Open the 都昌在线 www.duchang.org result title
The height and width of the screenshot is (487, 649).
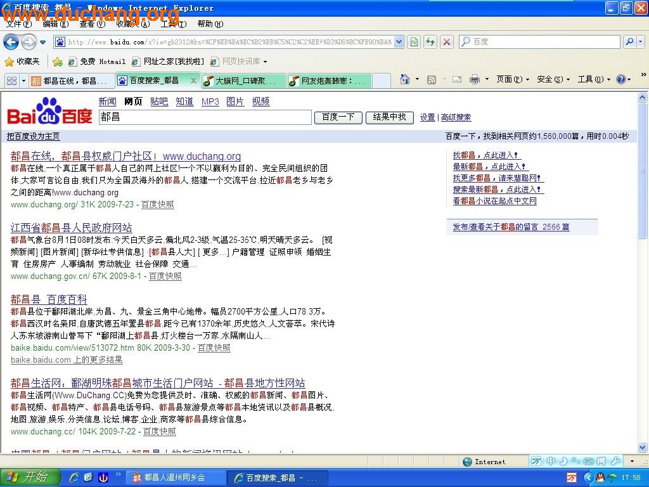coord(126,156)
